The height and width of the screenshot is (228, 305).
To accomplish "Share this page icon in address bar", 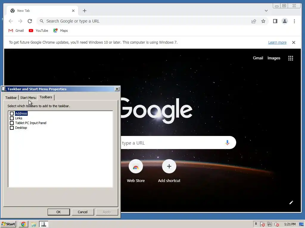I will pos(254,21).
